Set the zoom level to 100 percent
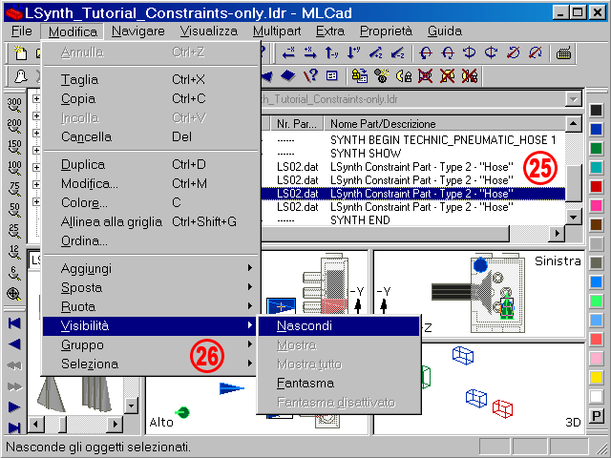The height and width of the screenshot is (458, 611). click(14, 168)
